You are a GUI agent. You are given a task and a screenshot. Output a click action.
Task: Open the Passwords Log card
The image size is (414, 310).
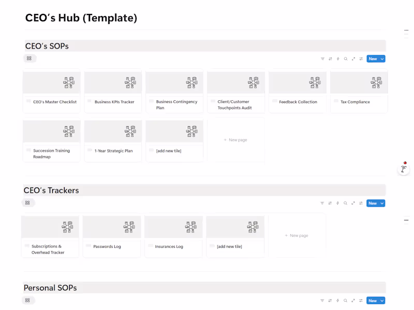coord(111,236)
